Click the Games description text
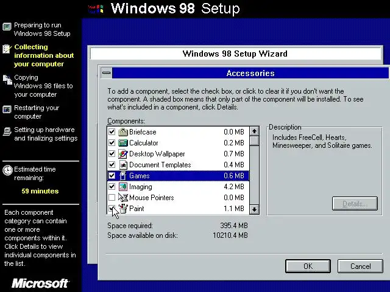390x292 pixels. [x=322, y=141]
